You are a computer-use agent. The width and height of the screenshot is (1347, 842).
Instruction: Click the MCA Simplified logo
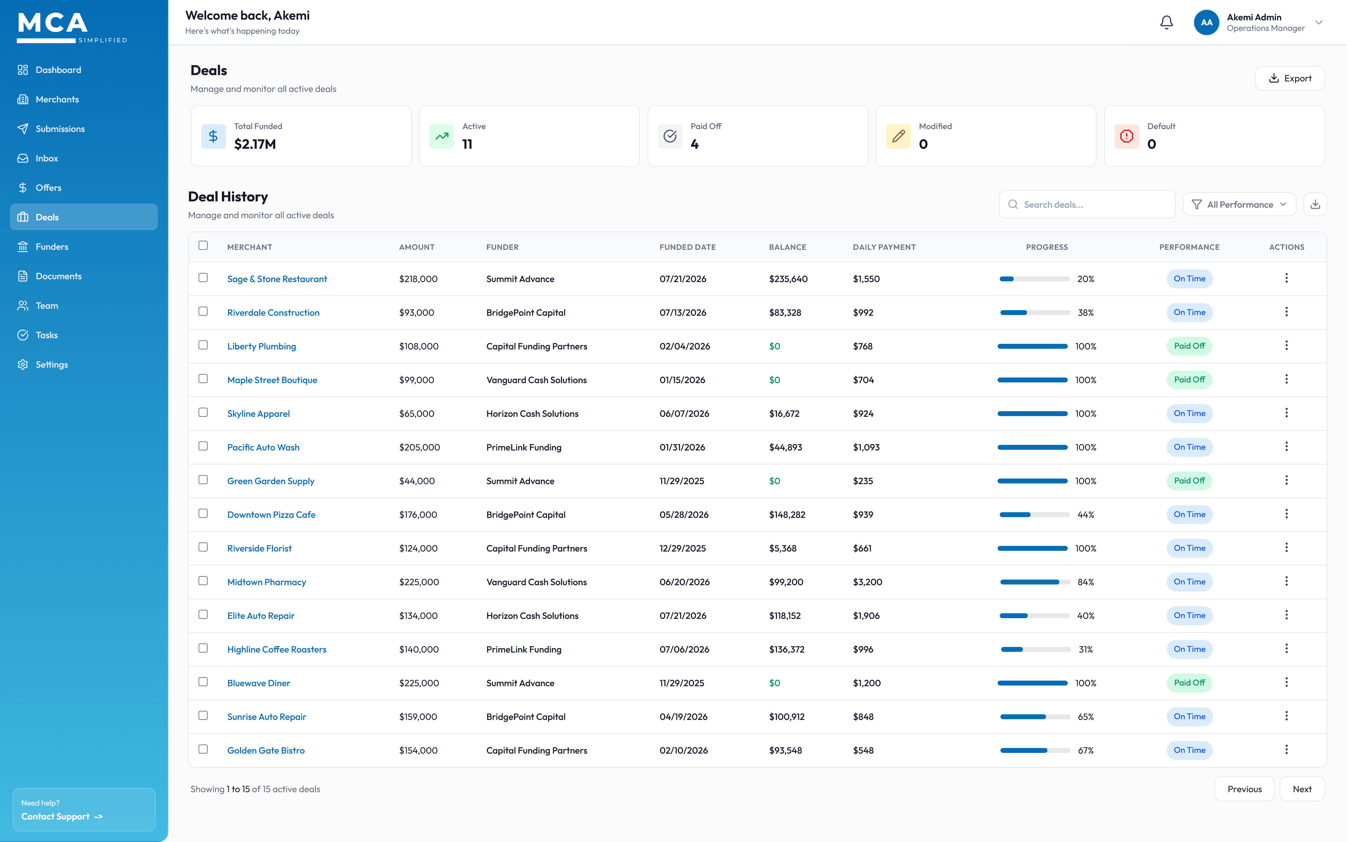click(72, 27)
